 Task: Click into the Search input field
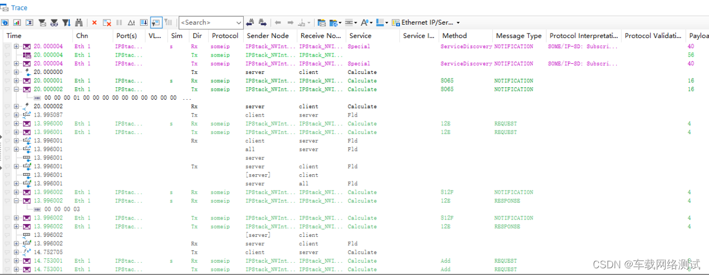(x=206, y=23)
